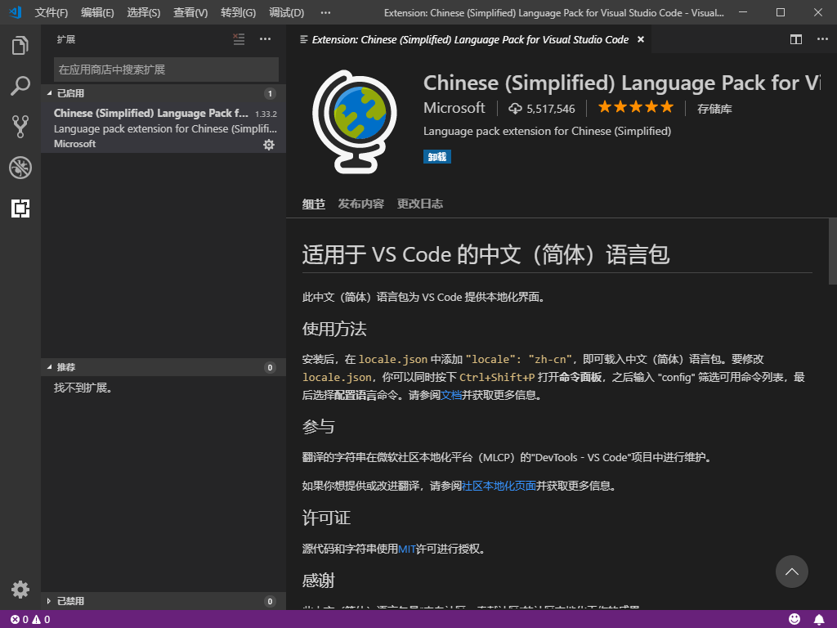837x628 pixels.
Task: Collapse the 已启用 section
Action: pyautogui.click(x=69, y=93)
